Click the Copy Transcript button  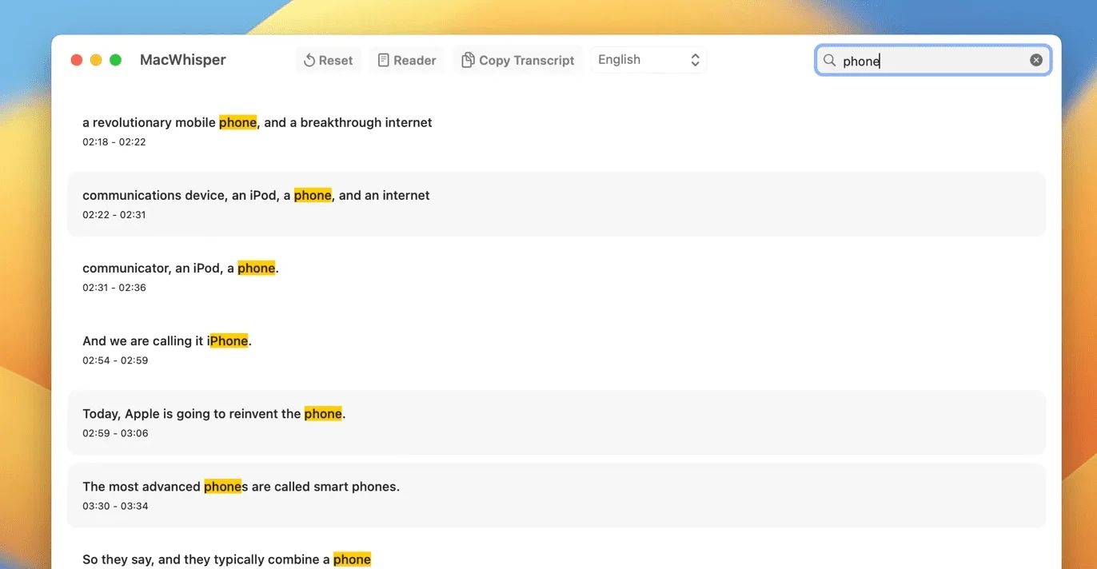click(517, 60)
